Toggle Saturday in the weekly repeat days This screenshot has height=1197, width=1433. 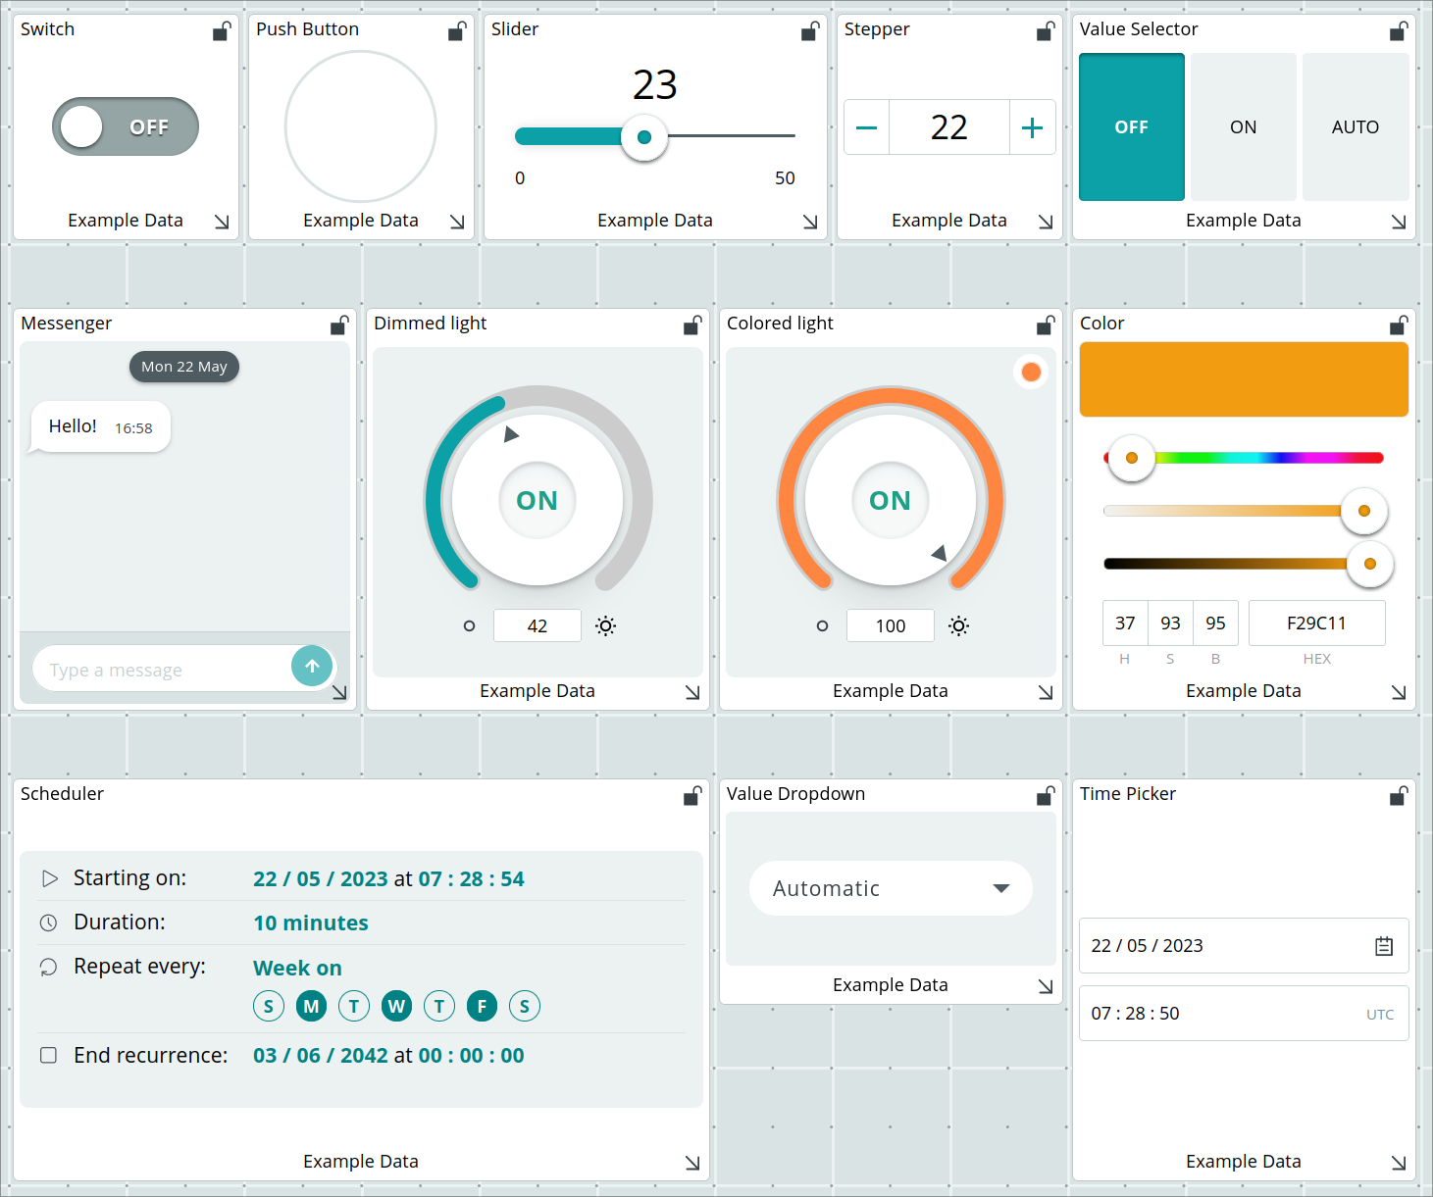(525, 1006)
